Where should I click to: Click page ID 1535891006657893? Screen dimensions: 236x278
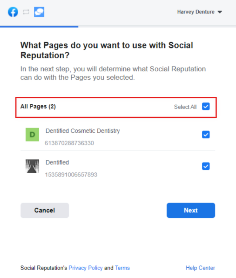point(71,174)
